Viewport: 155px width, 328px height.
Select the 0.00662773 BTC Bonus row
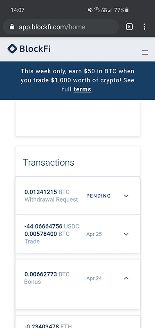point(78,284)
